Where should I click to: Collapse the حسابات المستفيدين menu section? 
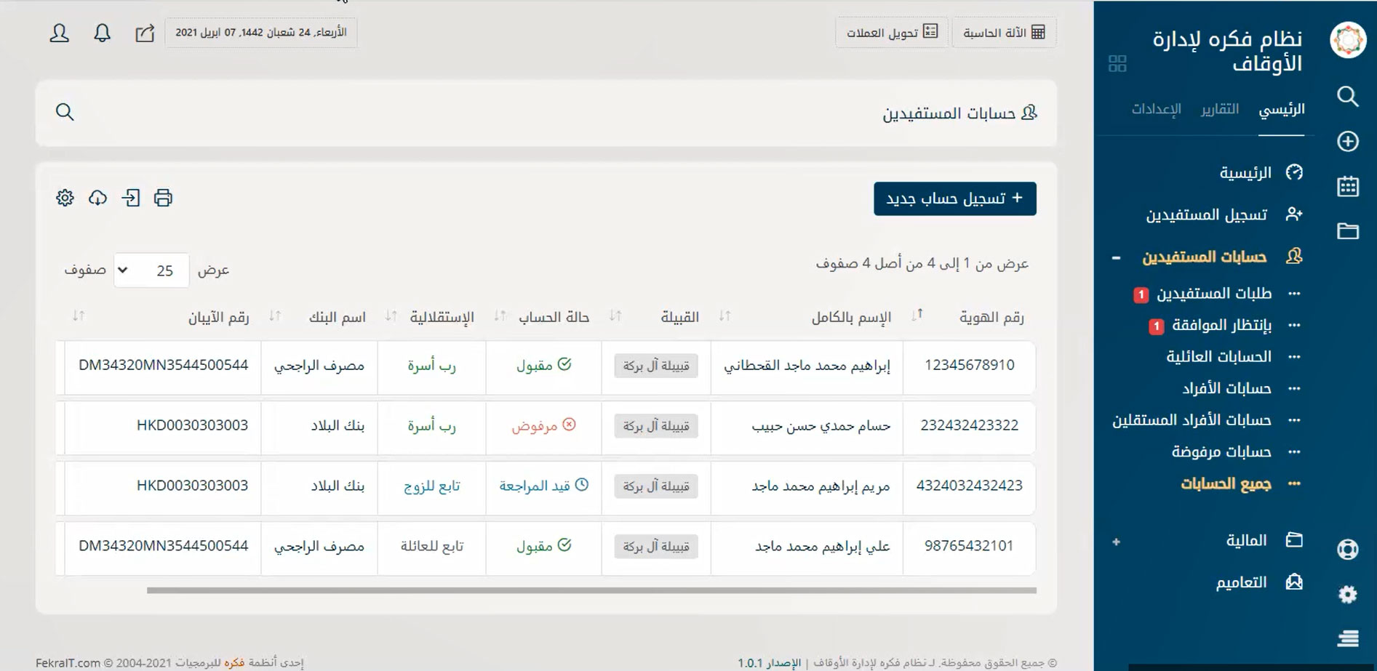(1116, 257)
